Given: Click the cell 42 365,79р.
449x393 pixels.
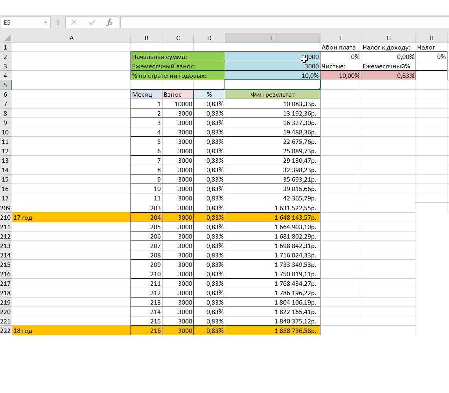Looking at the screenshot, I should pos(272,198).
